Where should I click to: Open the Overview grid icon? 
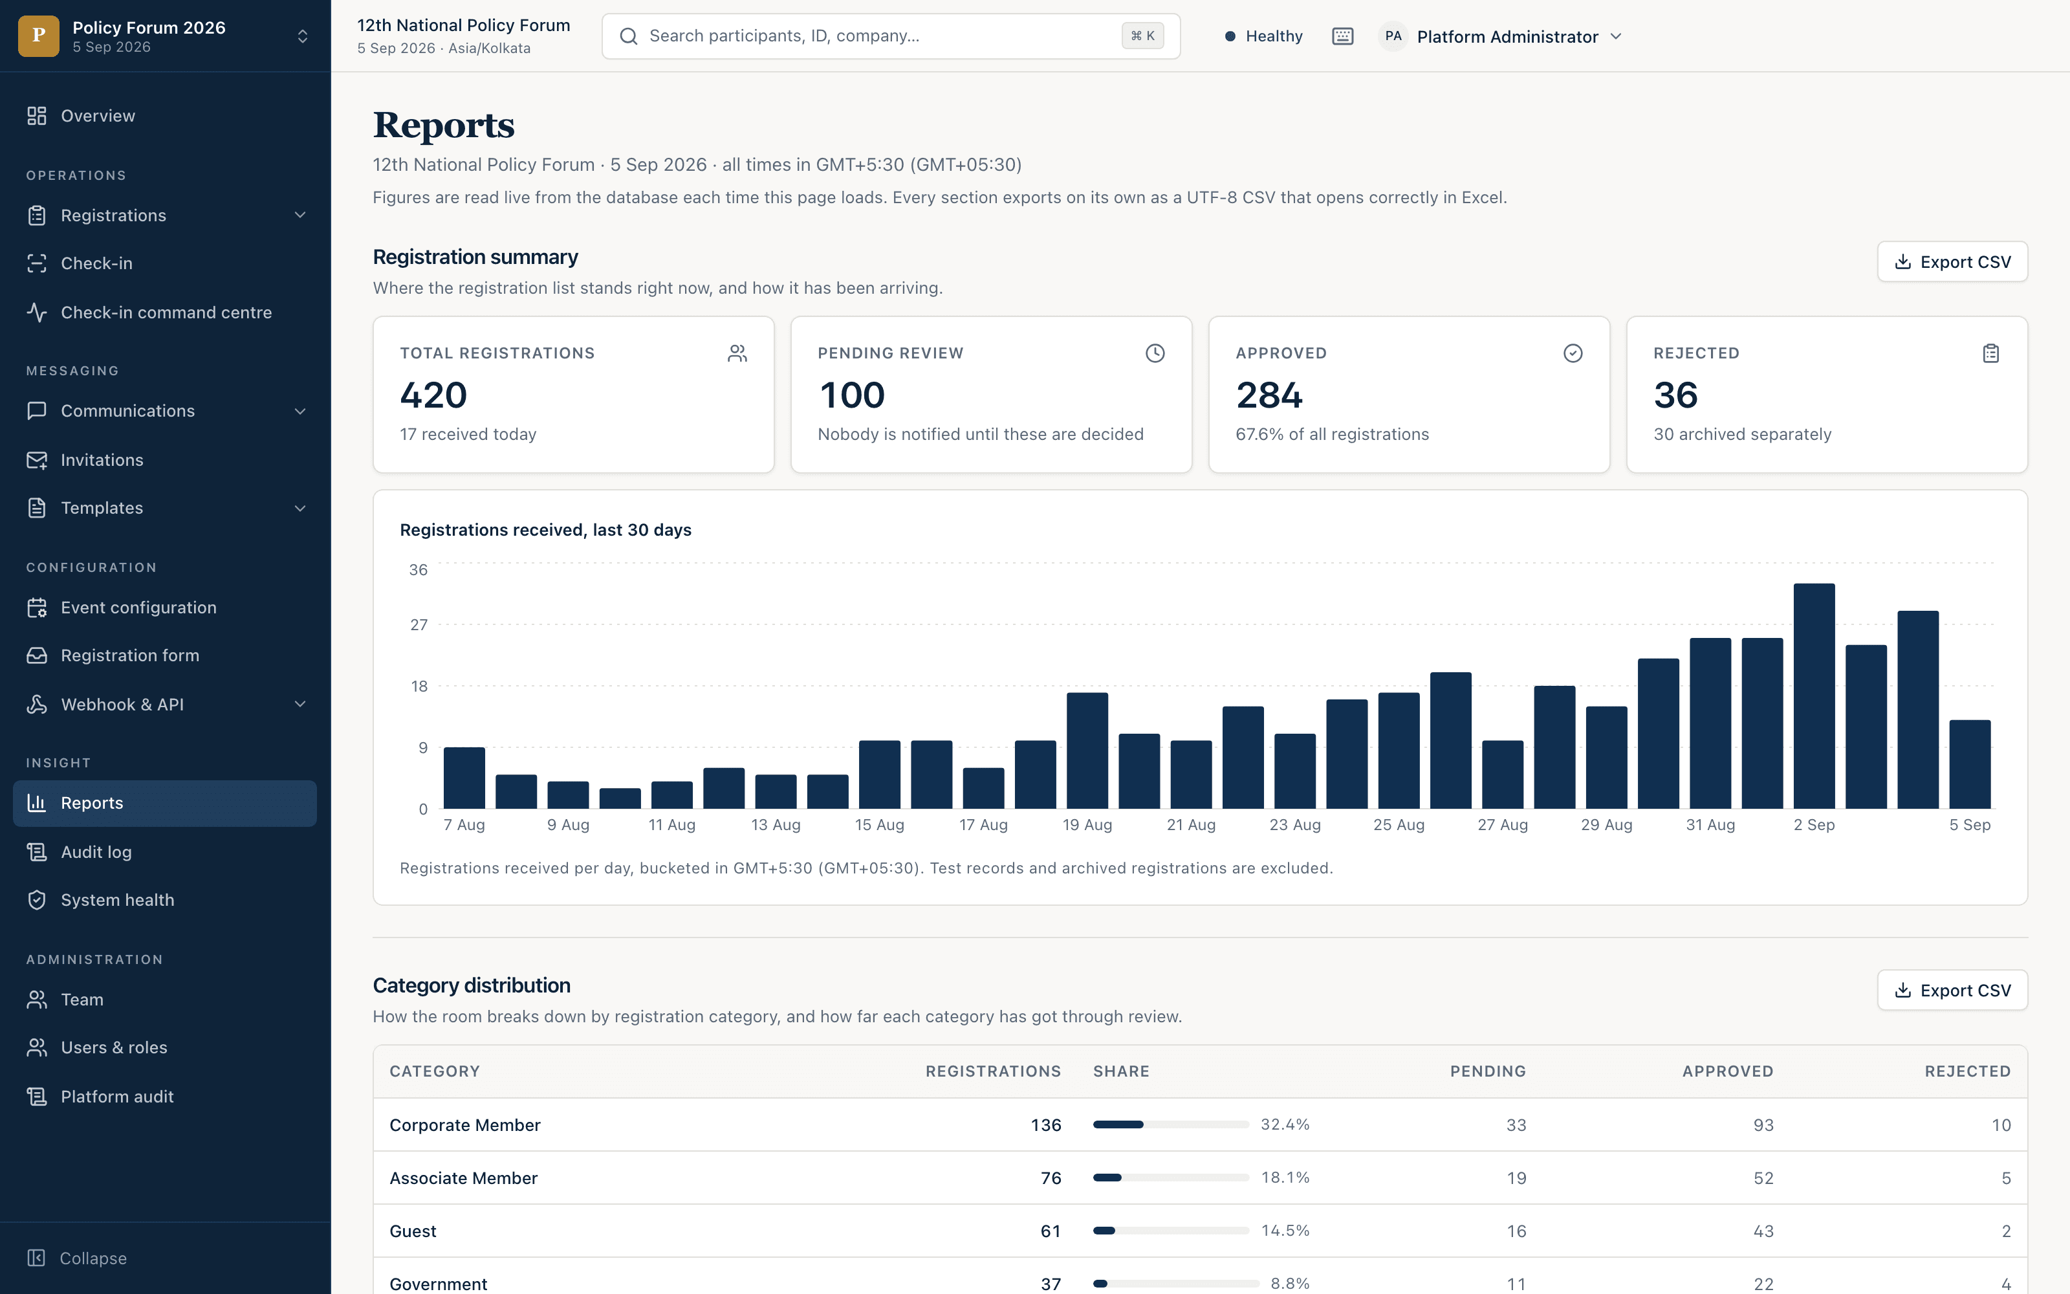[x=37, y=116]
